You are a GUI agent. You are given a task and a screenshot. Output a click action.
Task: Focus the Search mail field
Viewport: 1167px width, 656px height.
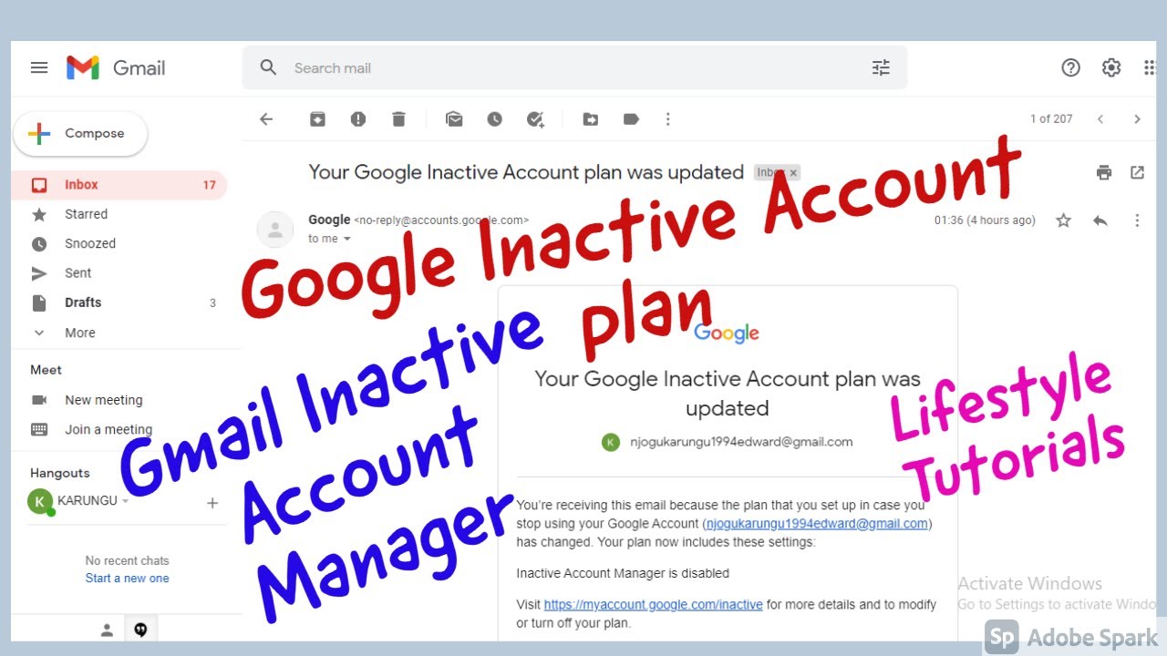(x=574, y=67)
